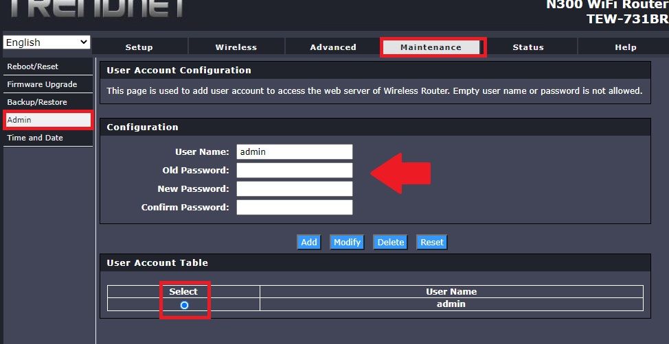Click the Modify button
This screenshot has height=344, width=669.
347,242
